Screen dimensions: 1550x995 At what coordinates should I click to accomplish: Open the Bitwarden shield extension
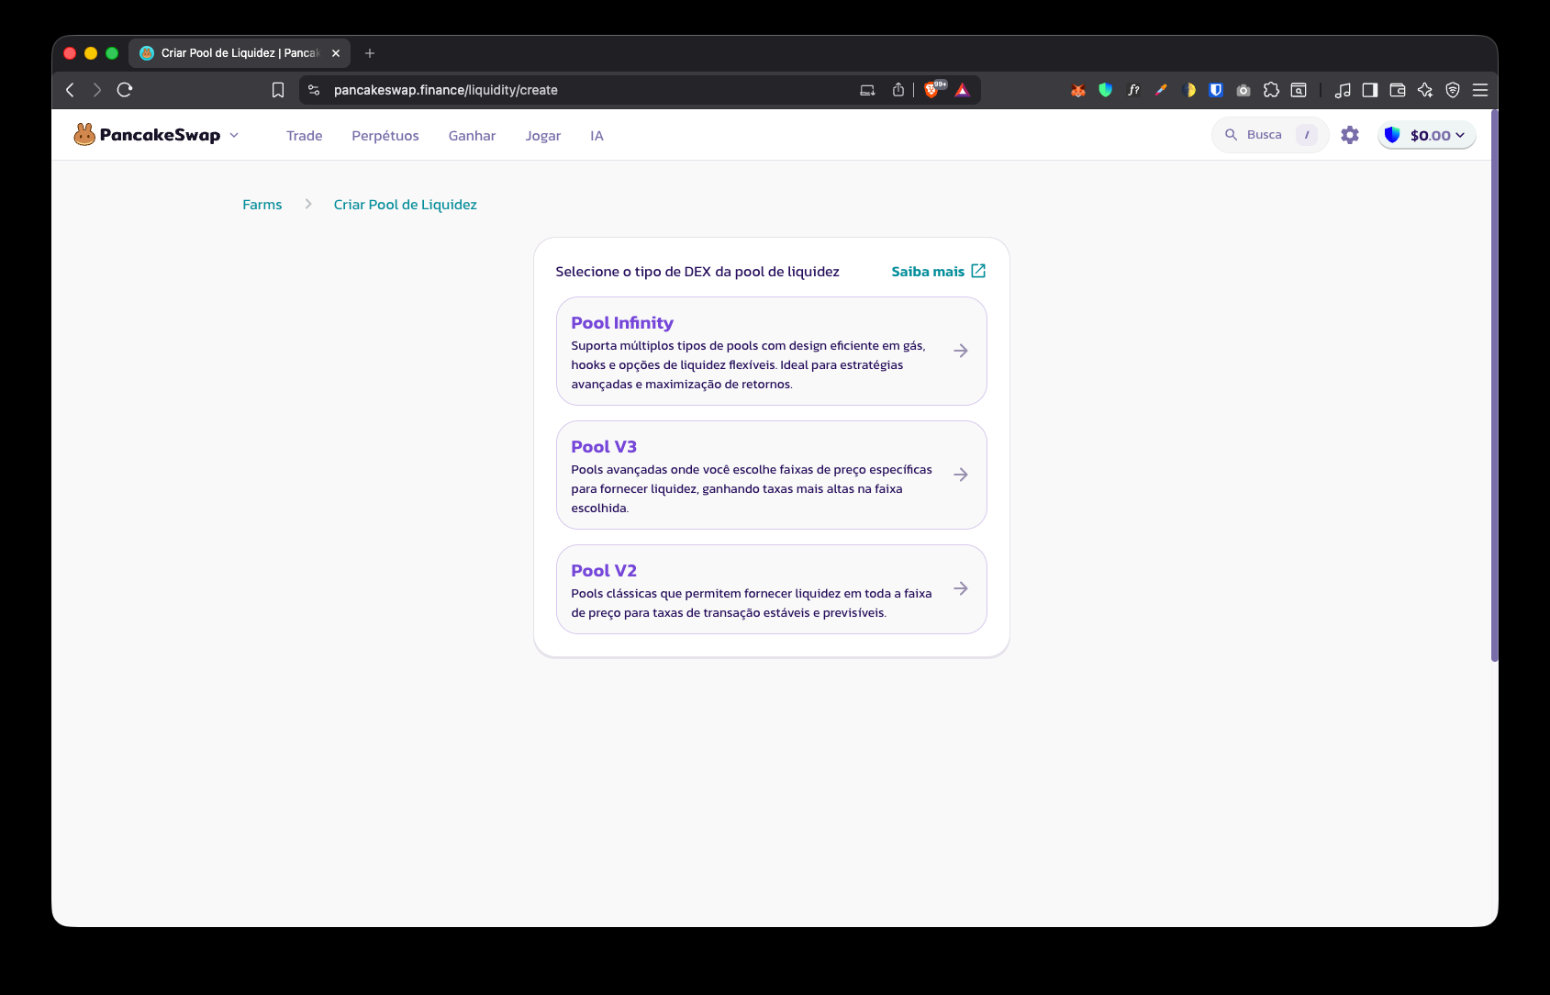tap(1216, 90)
